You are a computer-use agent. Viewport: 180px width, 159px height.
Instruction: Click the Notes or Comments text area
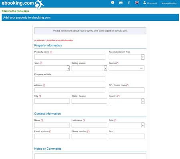(x=90, y=156)
